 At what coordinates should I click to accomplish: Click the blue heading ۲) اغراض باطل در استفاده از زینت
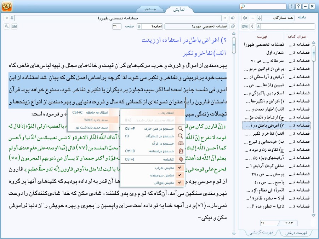pos(184,40)
